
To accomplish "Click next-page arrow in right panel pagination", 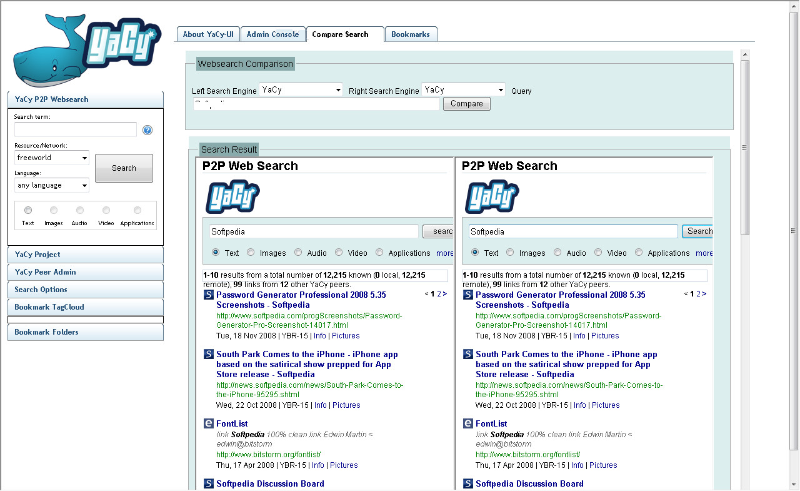I will click(704, 294).
